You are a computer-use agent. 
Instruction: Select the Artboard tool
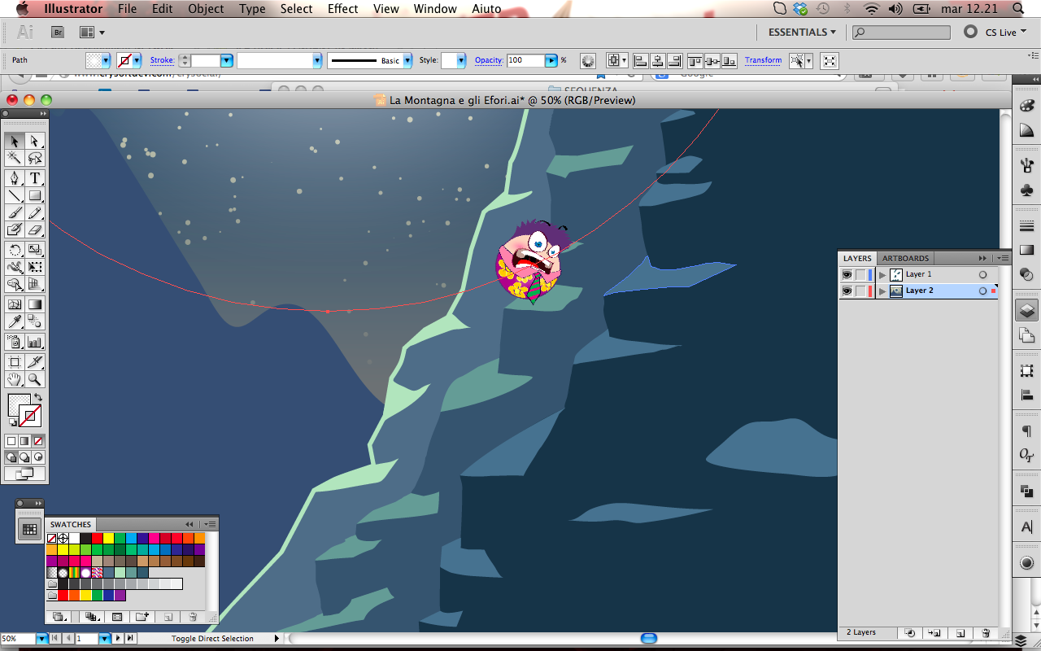tap(15, 362)
